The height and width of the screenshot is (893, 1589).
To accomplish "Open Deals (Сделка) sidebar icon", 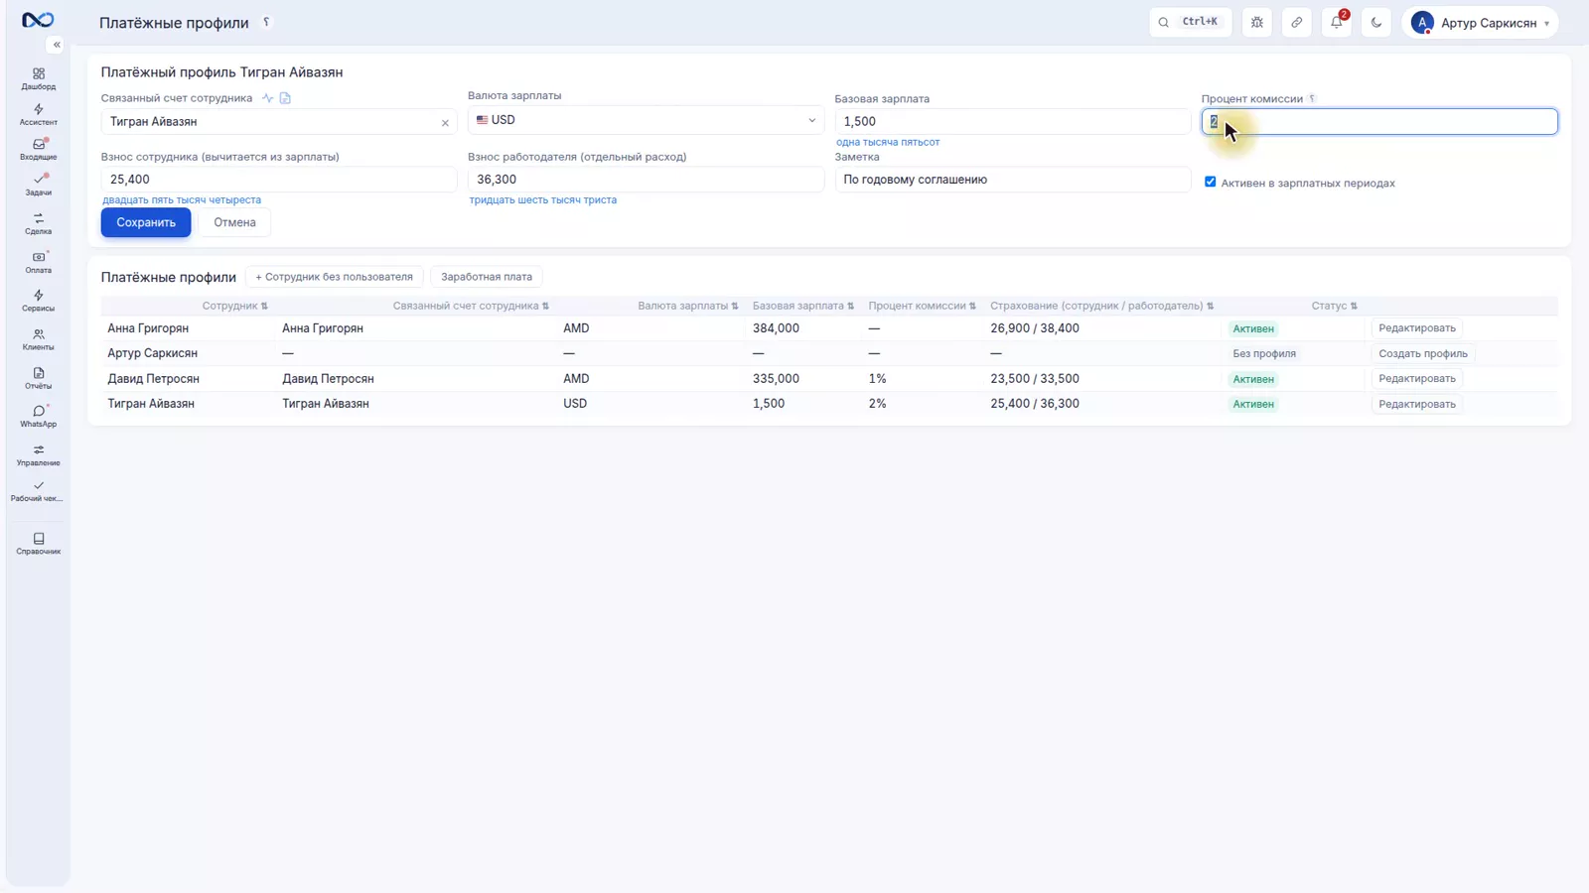I will (x=38, y=223).
